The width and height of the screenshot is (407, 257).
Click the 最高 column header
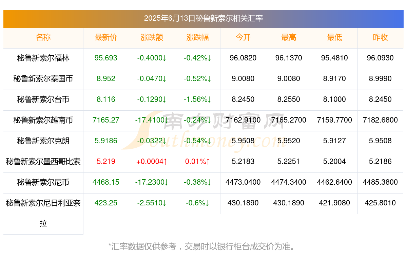pos(289,37)
